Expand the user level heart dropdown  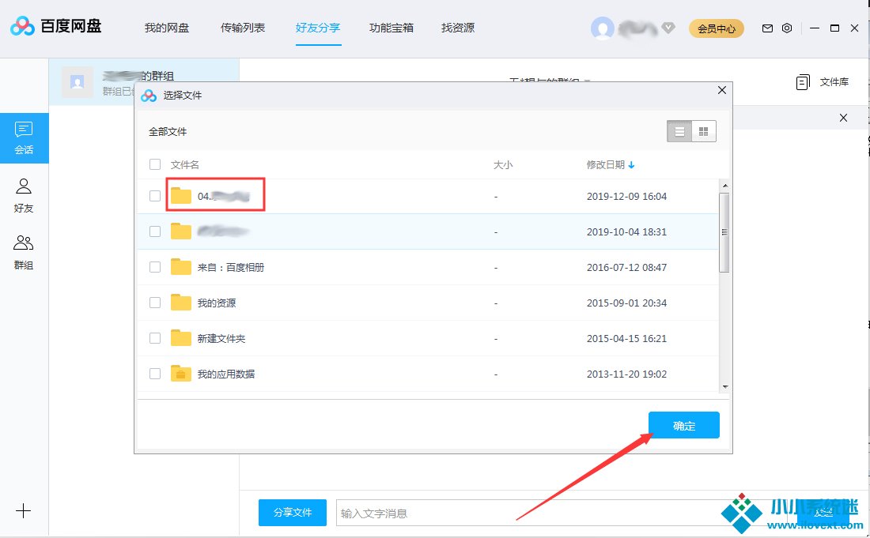[668, 28]
